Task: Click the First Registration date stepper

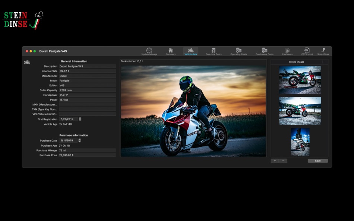Action: point(80,119)
